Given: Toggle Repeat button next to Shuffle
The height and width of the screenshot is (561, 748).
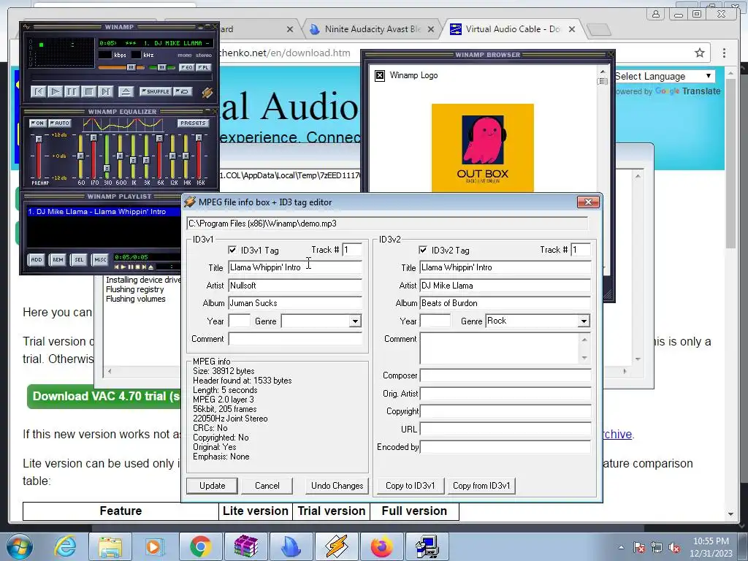Looking at the screenshot, I should tap(183, 91).
